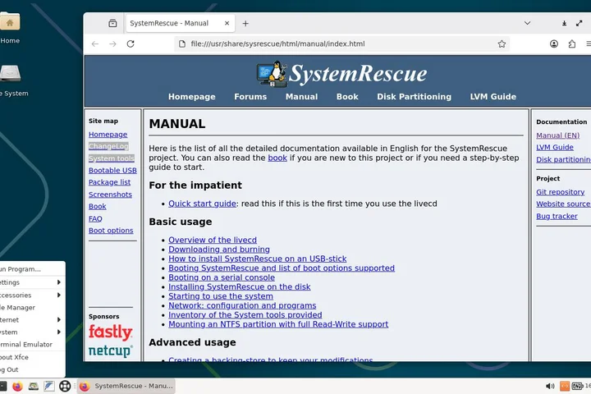Expand the list all tabs chevron
591x394 pixels.
coord(527,23)
